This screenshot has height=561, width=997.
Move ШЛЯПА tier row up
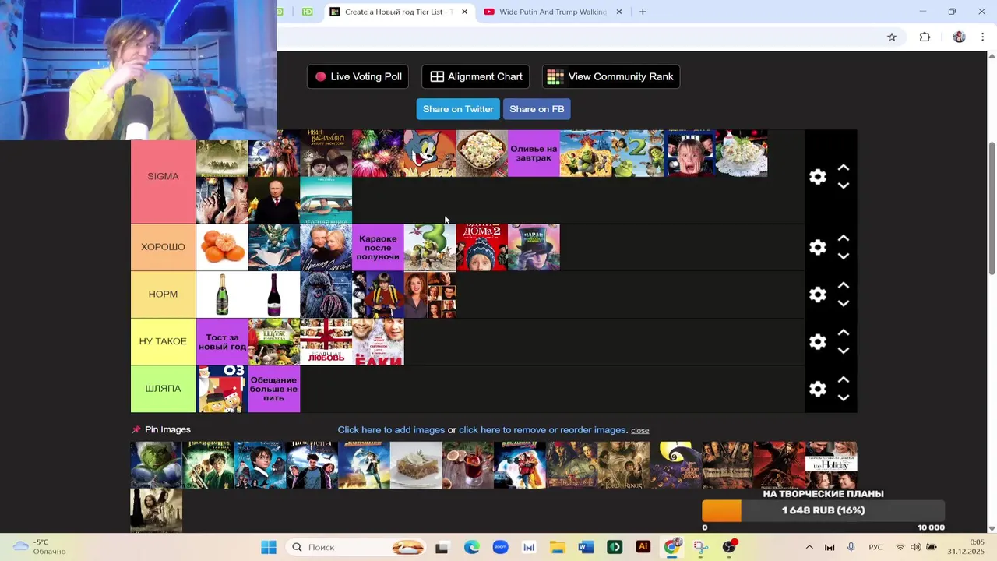843,379
